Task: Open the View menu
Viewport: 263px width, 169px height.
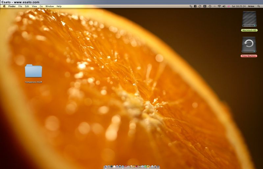Action: pos(35,6)
